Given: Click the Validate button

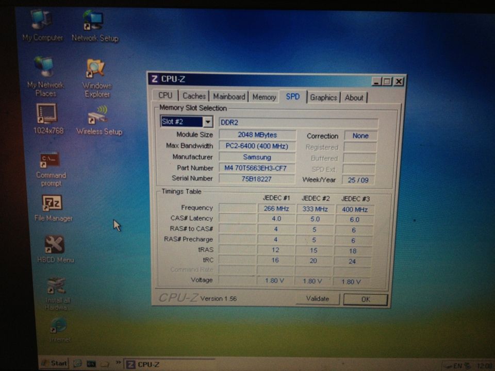Looking at the screenshot, I should [318, 299].
